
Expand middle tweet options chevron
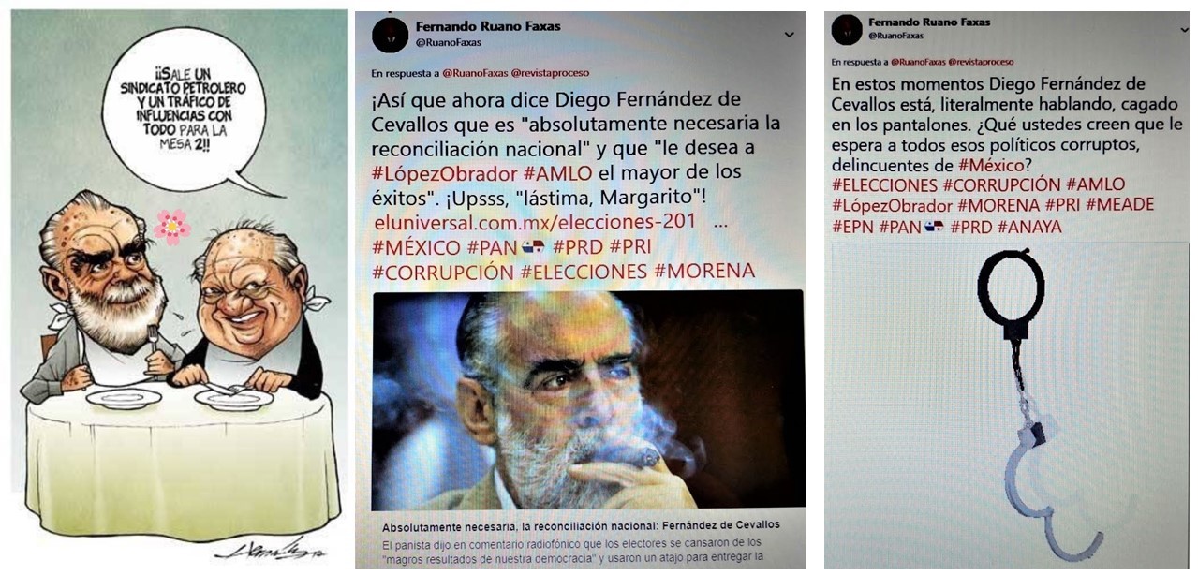pos(789,35)
